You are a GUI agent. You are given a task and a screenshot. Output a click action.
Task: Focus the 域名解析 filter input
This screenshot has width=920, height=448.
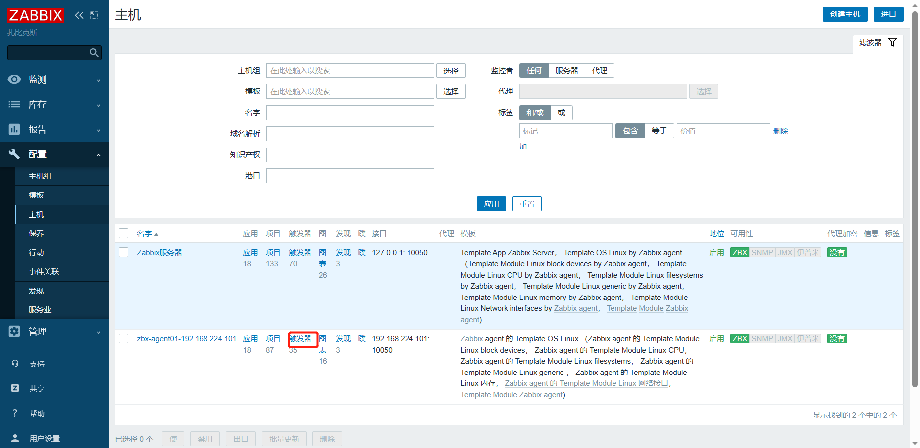pyautogui.click(x=350, y=134)
